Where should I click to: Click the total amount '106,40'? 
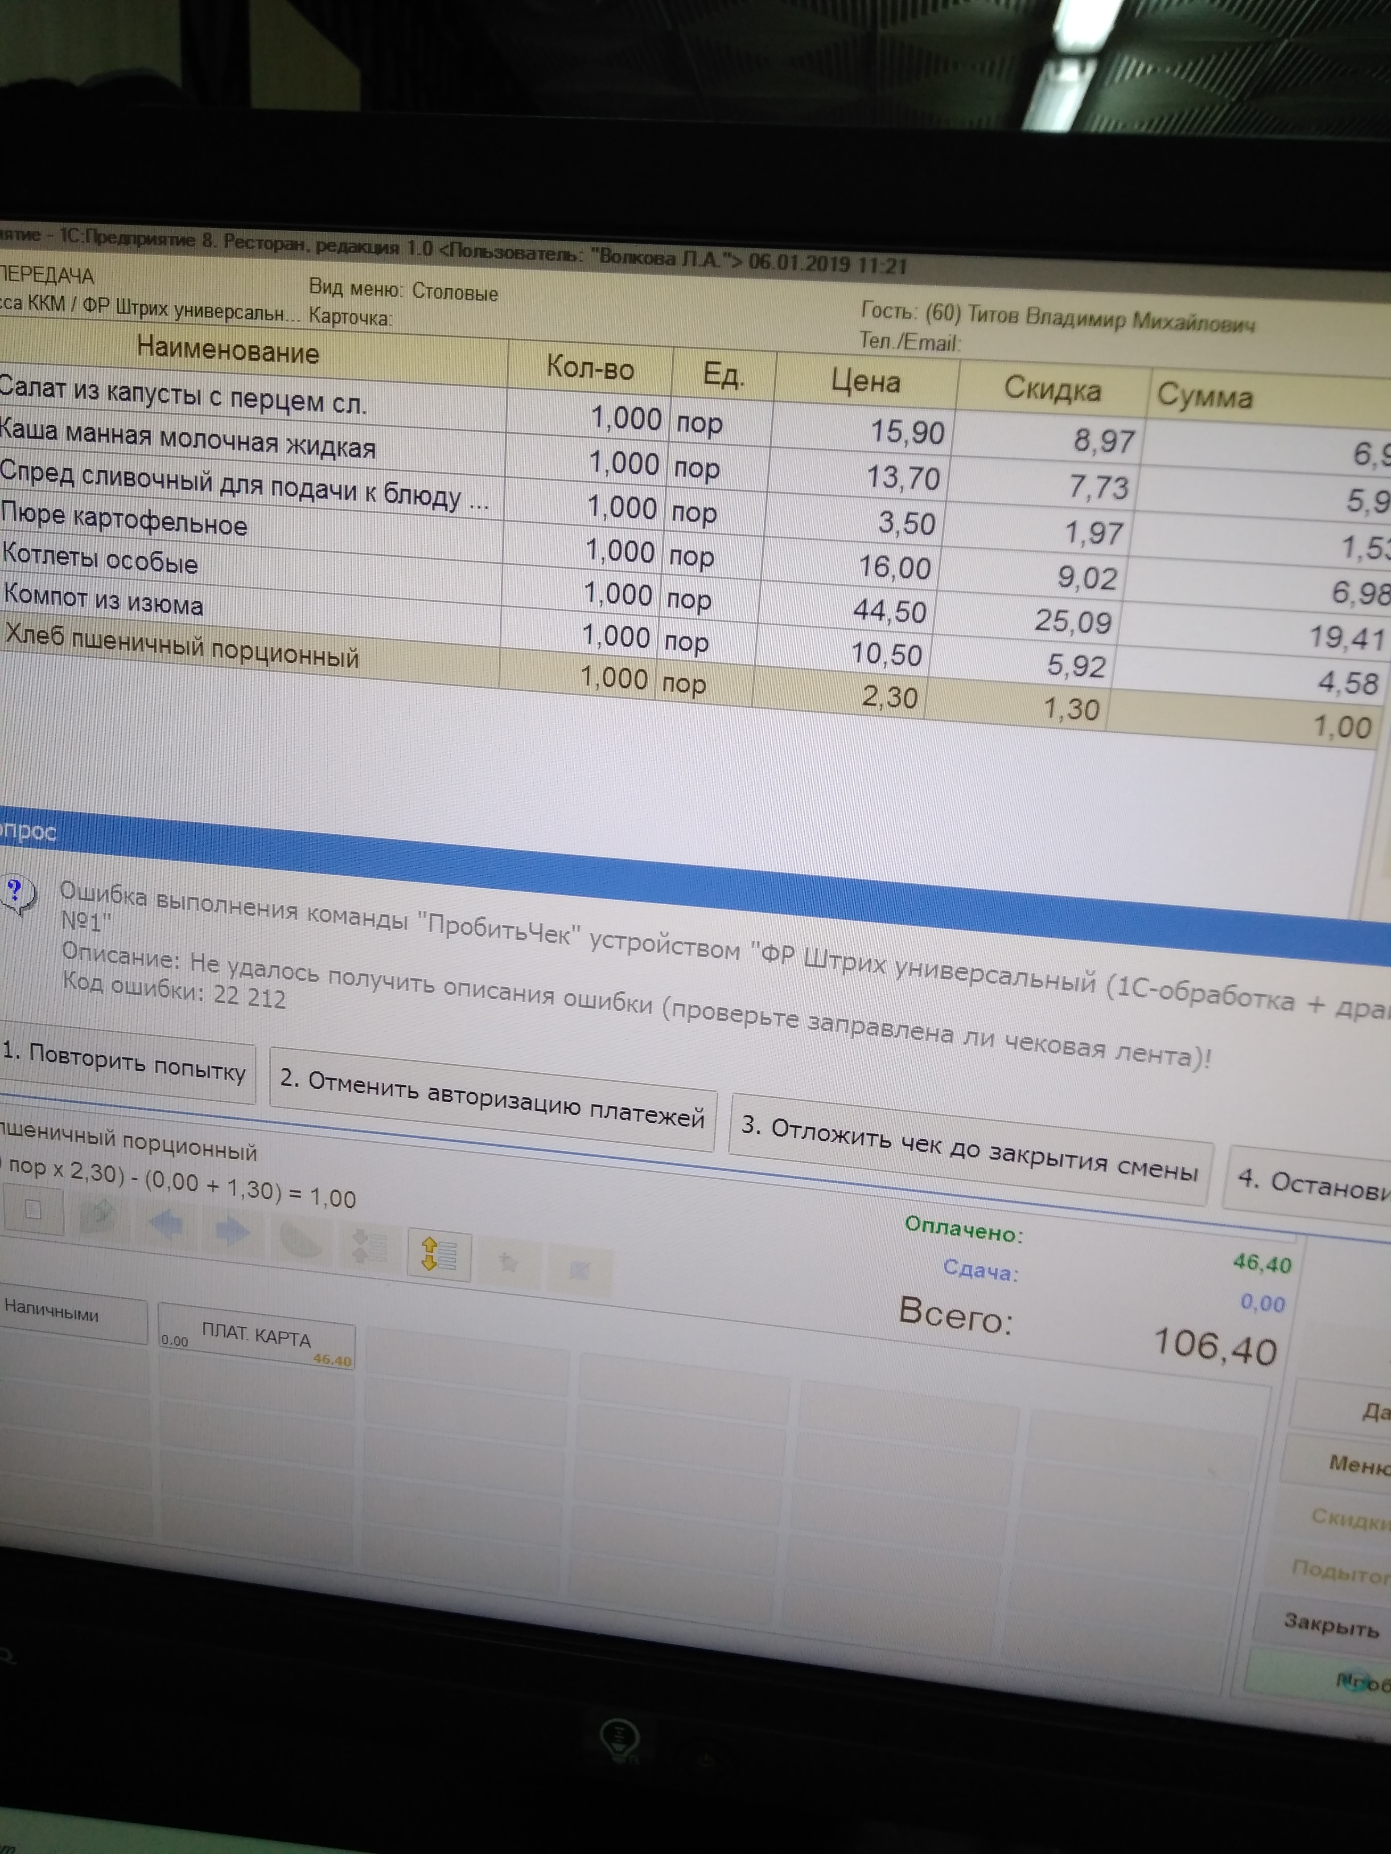tap(1216, 1345)
